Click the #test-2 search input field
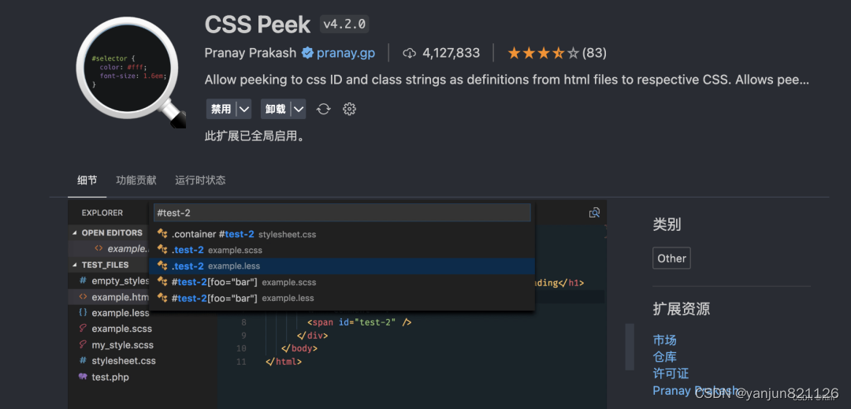This screenshot has height=409, width=851. (342, 213)
